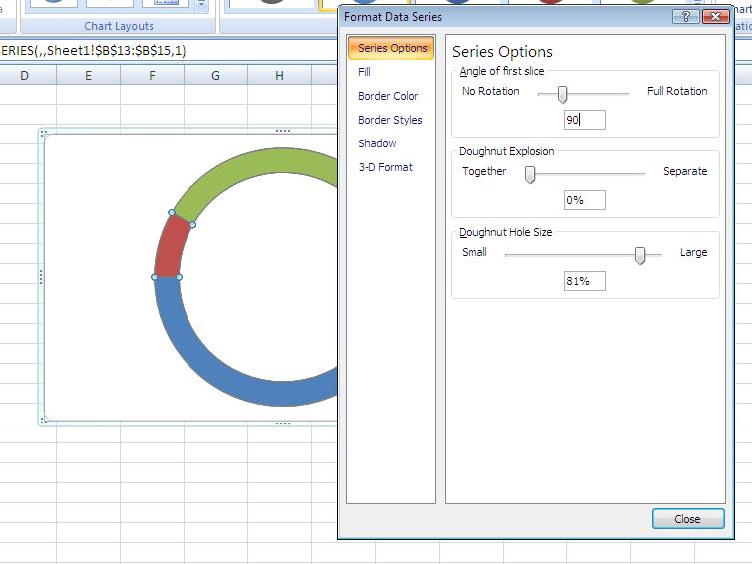
Task: Open the Border Styles category
Action: tap(390, 120)
